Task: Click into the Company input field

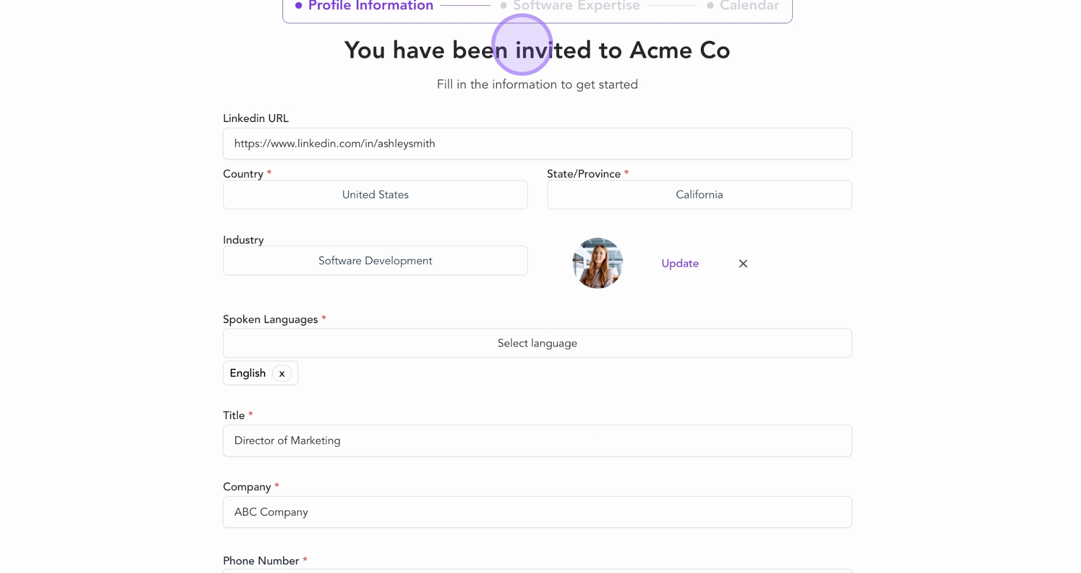Action: coord(537,512)
